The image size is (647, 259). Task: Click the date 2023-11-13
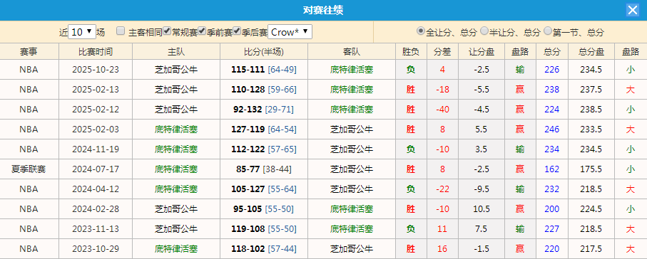click(96, 228)
